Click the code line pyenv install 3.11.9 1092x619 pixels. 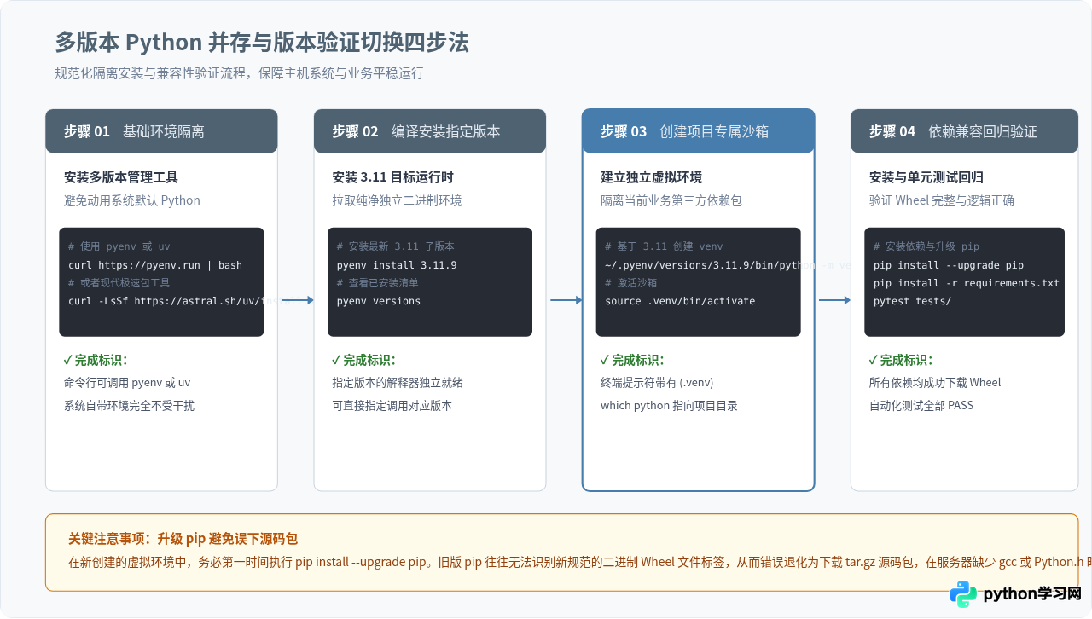(397, 265)
